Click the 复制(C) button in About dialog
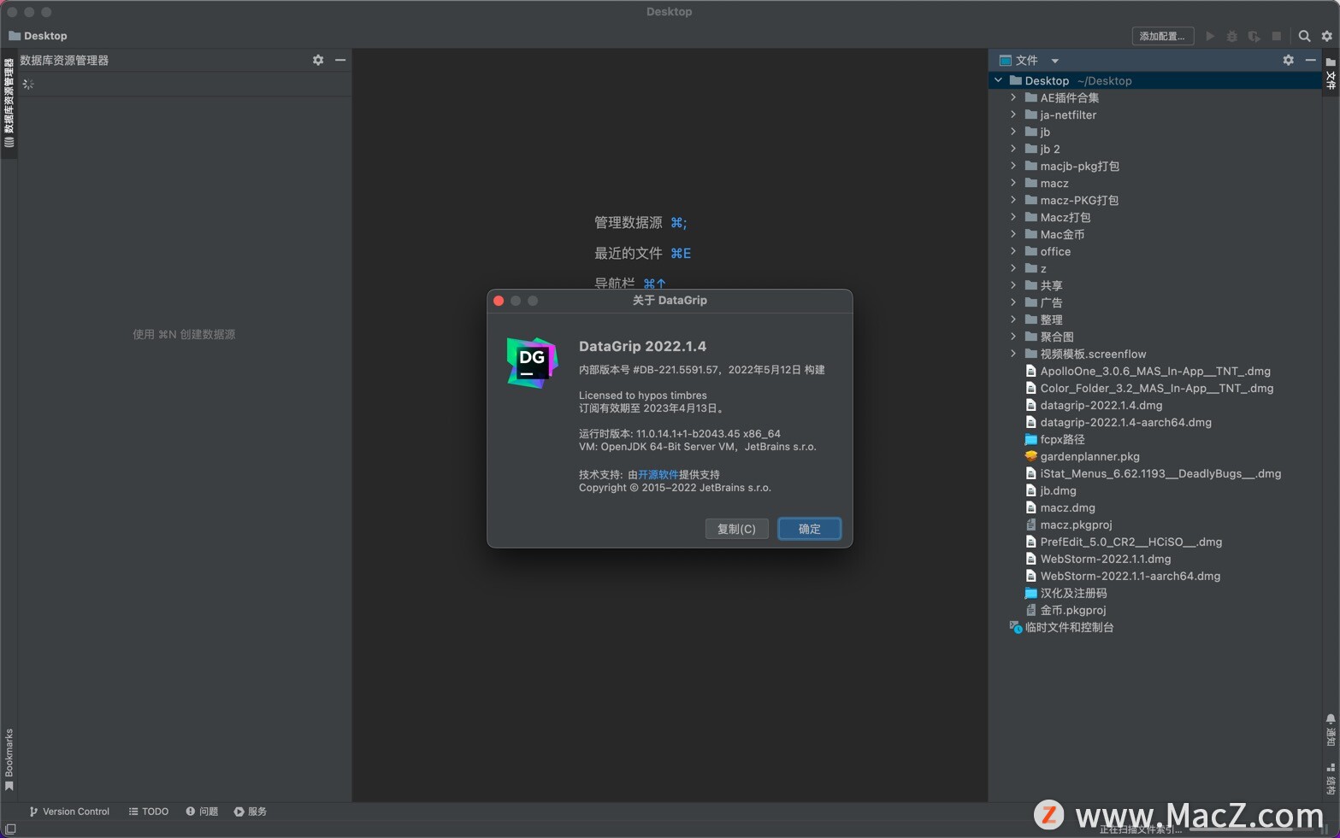Viewport: 1340px width, 838px height. coord(736,529)
